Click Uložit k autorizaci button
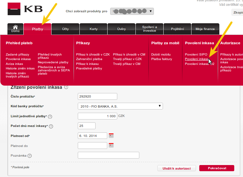Viewport: 243px width, 177px height. point(177,168)
